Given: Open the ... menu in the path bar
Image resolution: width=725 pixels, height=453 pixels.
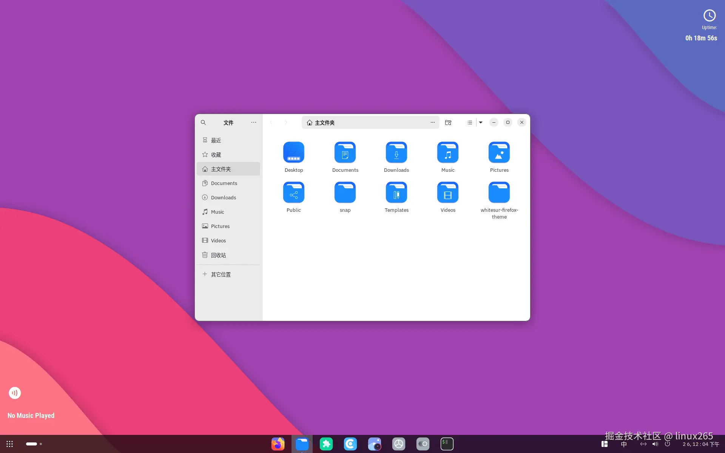Looking at the screenshot, I should click(433, 122).
